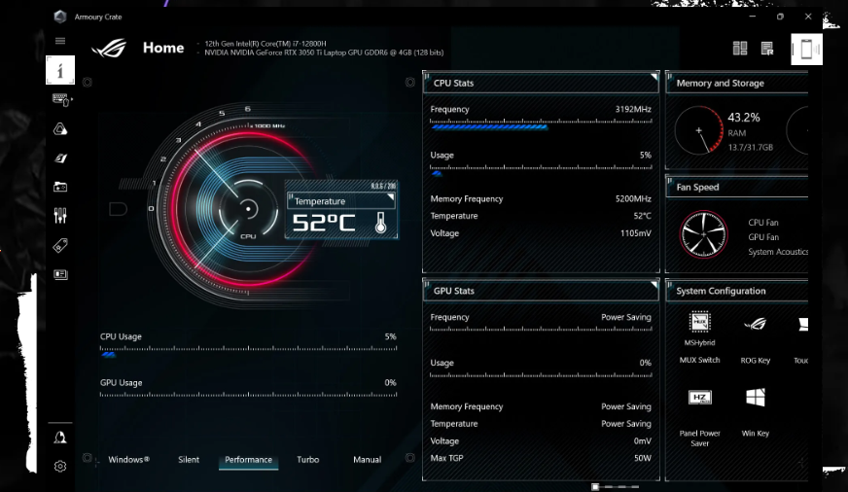
Task: Click the RAM usage gauge dial
Action: click(699, 130)
